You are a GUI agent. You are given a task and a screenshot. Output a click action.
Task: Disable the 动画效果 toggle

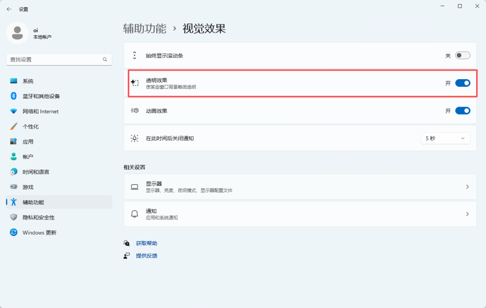(463, 111)
